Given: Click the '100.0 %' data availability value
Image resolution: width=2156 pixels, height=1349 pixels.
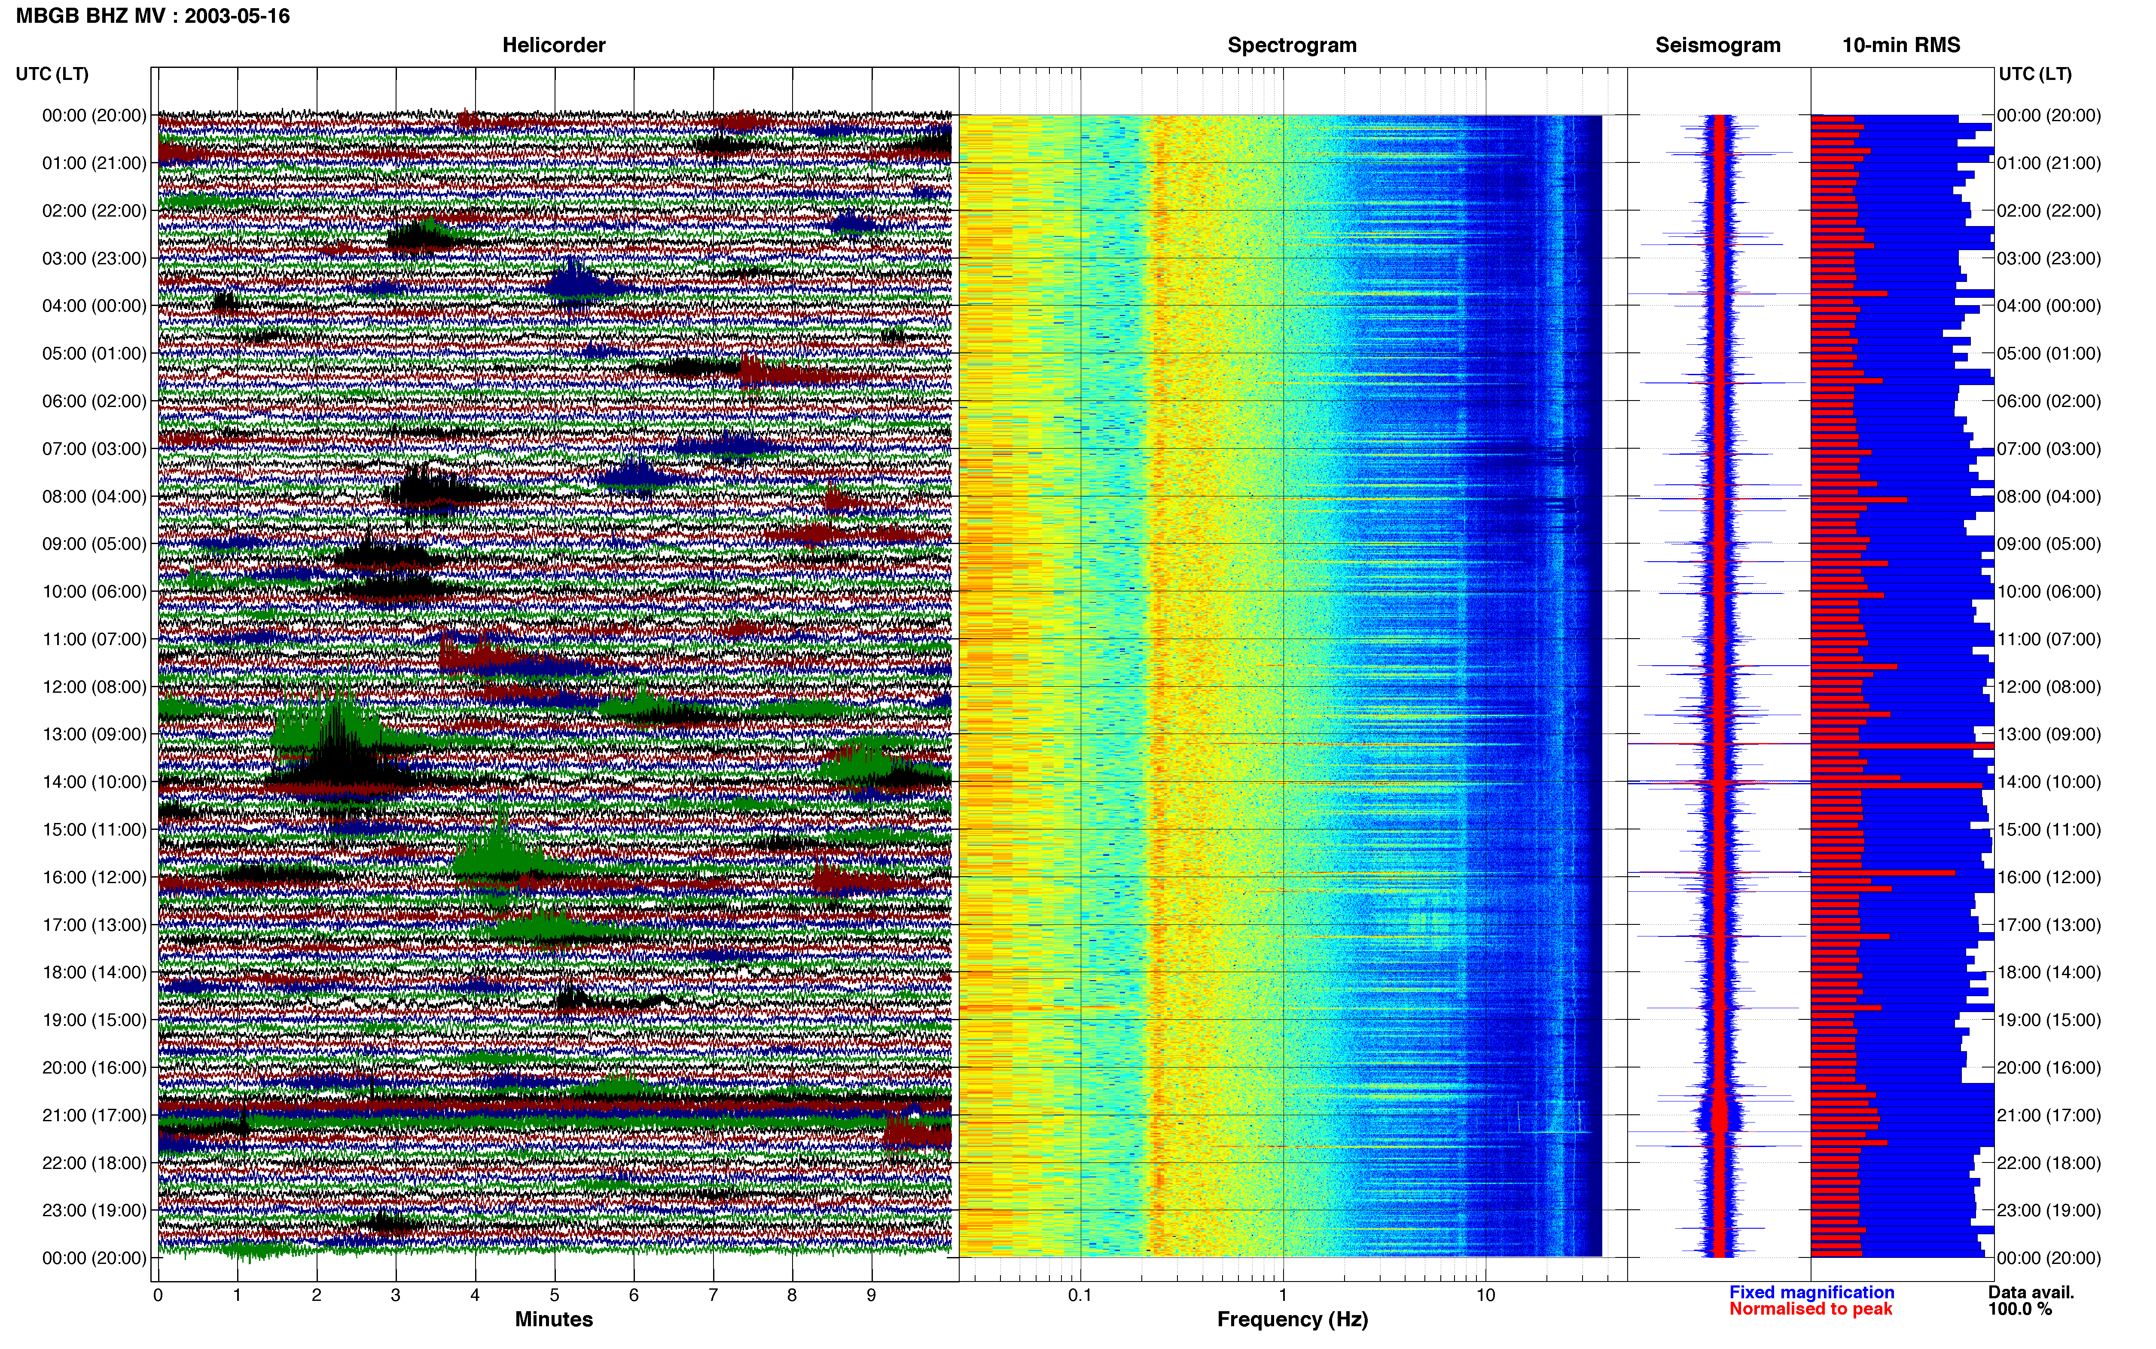Looking at the screenshot, I should [x=2019, y=1309].
